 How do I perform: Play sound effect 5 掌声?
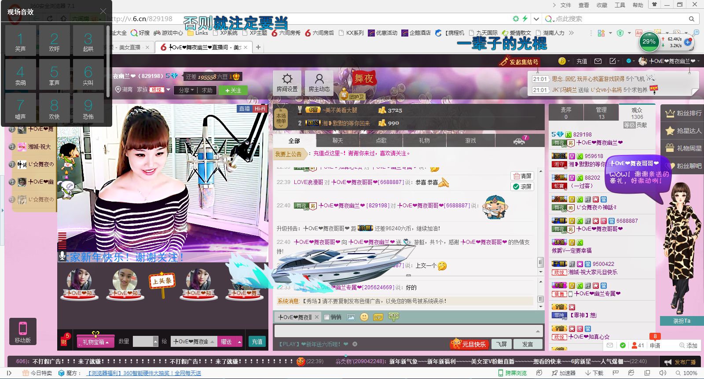(54, 74)
